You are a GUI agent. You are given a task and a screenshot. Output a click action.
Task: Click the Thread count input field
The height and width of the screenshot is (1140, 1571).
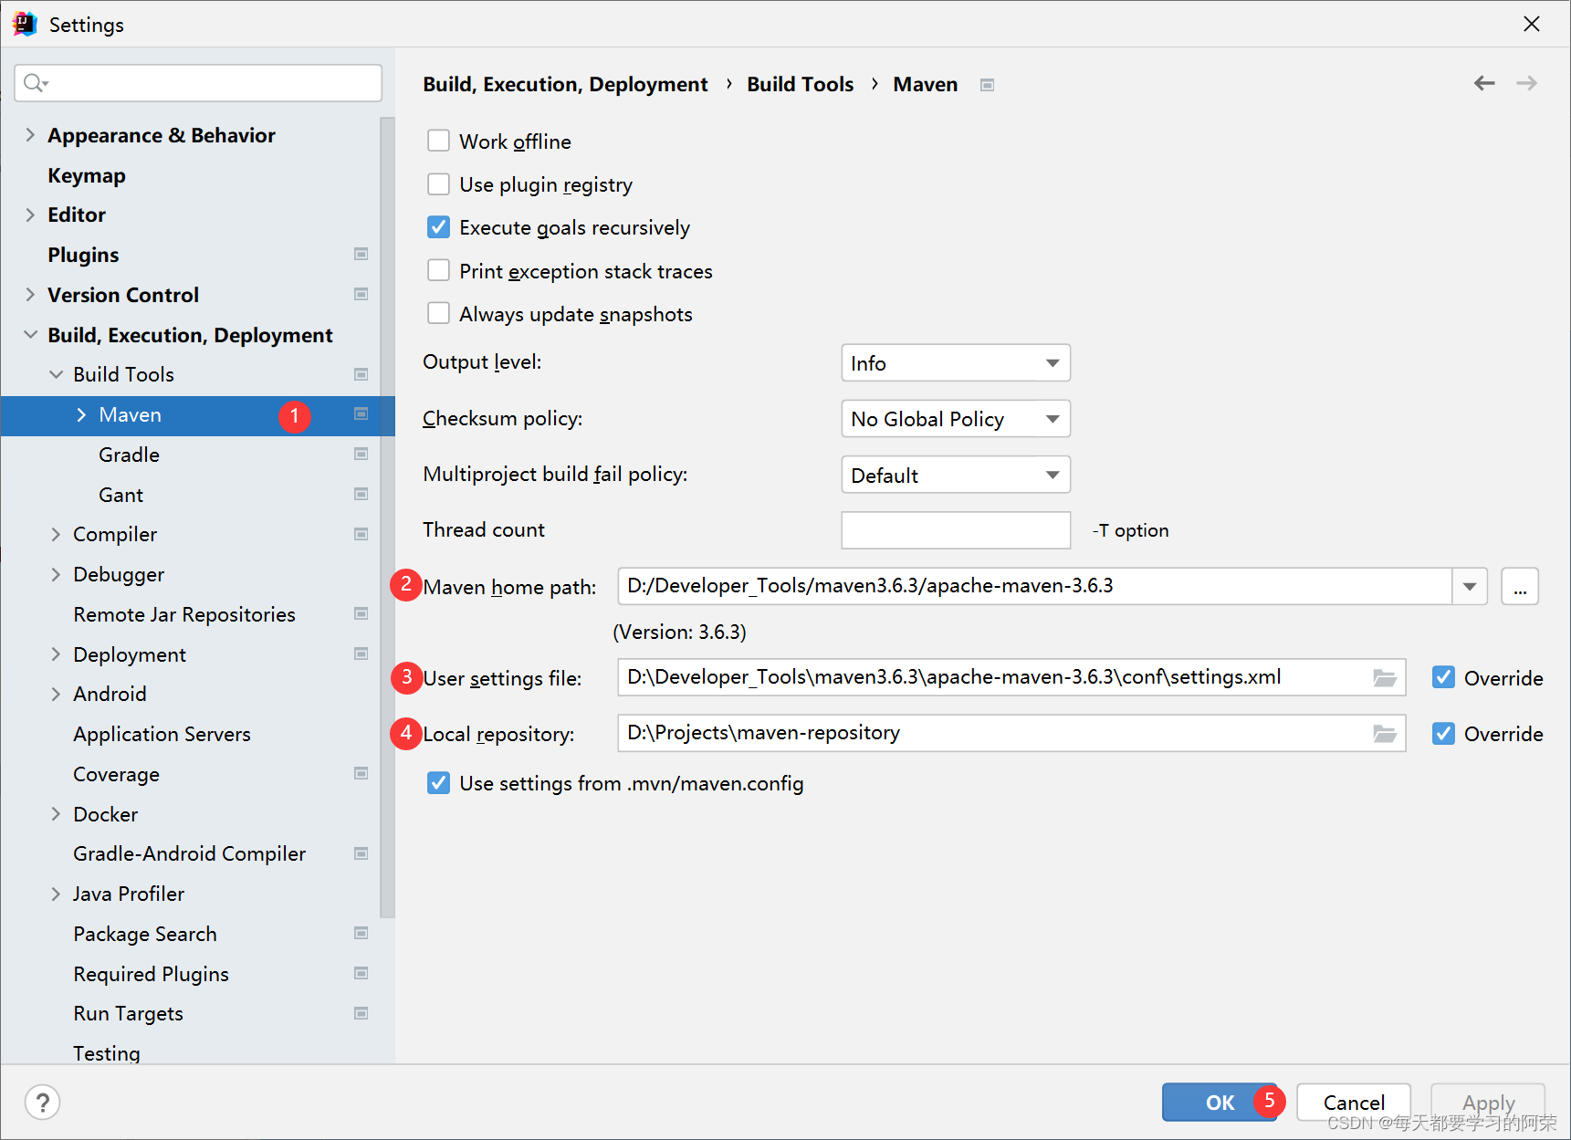(x=955, y=530)
